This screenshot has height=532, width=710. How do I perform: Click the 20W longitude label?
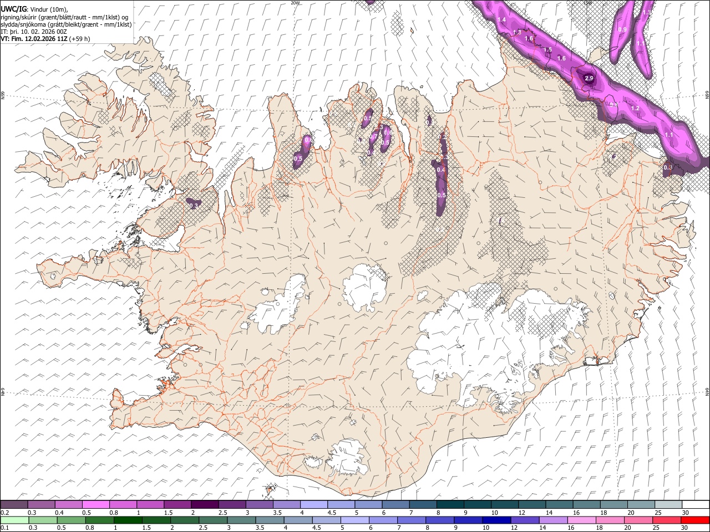coord(295,3)
